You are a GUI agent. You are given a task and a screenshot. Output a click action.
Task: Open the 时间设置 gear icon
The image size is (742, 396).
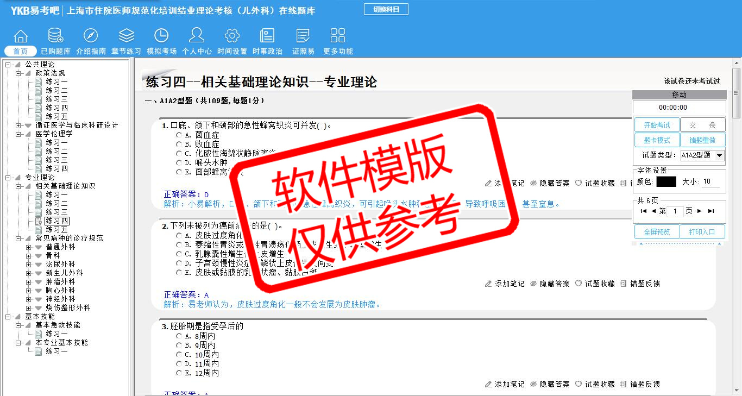pyautogui.click(x=232, y=36)
